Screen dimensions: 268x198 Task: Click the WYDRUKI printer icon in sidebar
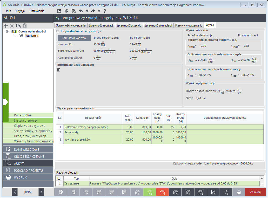click(8, 177)
